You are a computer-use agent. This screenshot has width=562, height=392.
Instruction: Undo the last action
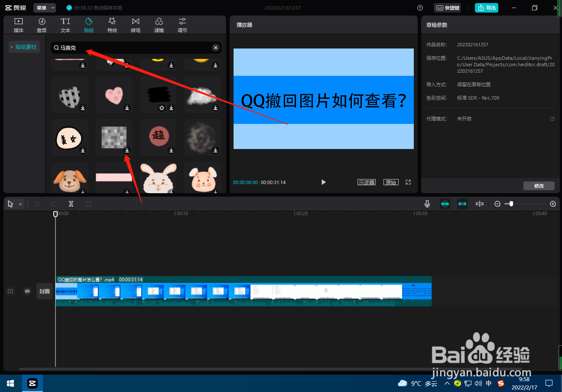tap(36, 204)
